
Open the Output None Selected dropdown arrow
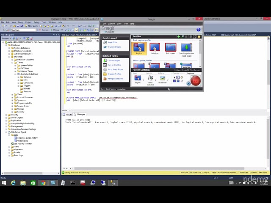point(155,80)
